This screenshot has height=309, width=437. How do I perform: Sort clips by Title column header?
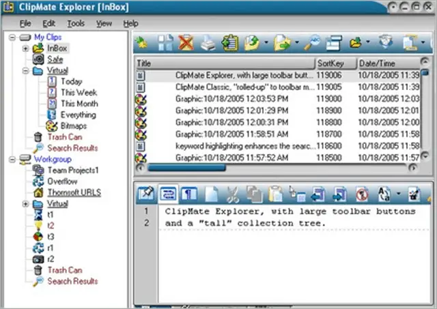[225, 63]
